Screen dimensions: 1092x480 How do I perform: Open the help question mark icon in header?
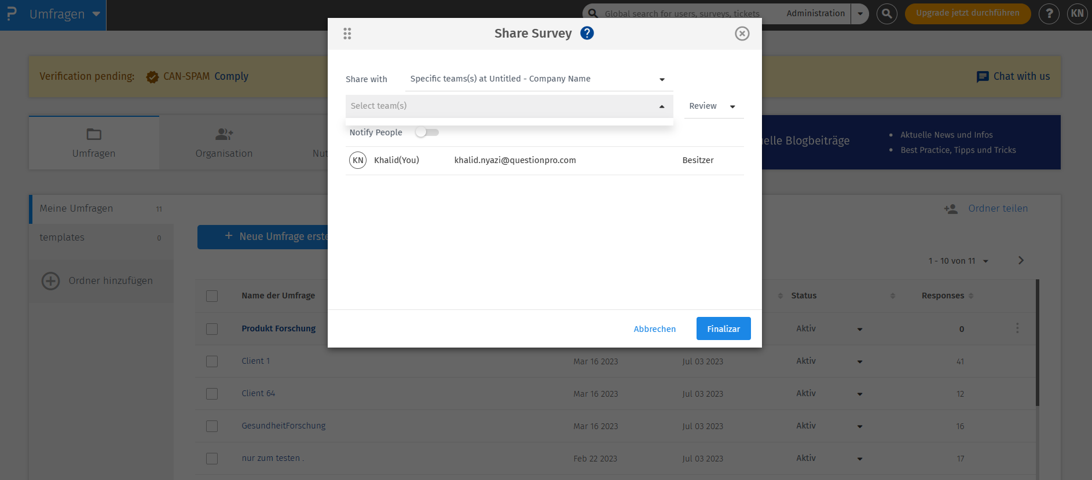pyautogui.click(x=1049, y=13)
